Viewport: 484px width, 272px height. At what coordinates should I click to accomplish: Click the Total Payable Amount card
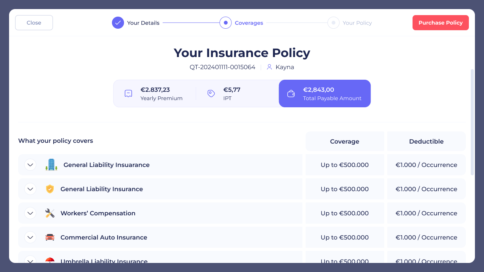coord(325,94)
